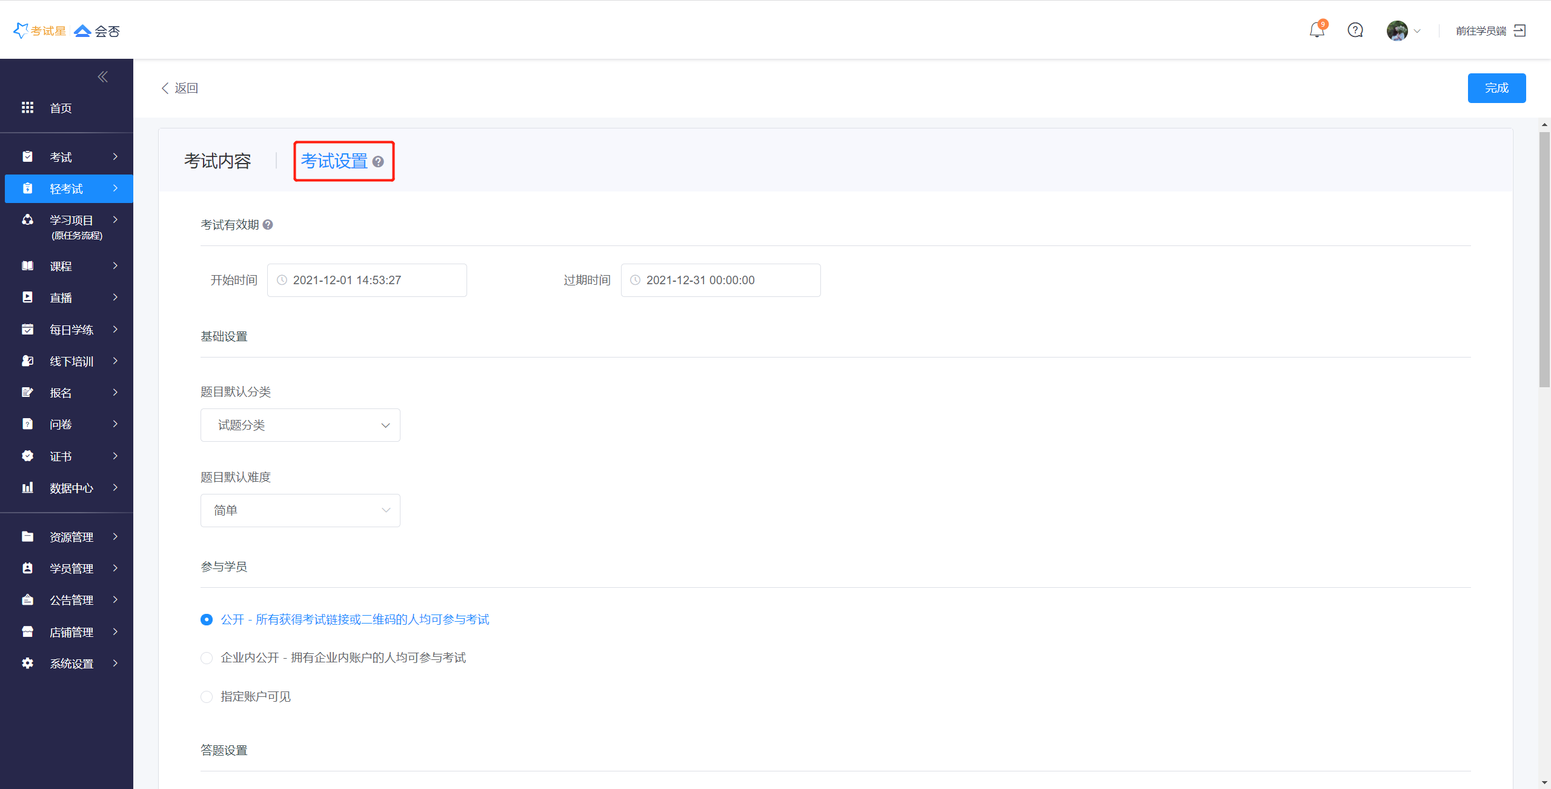
Task: Click the 系统设置 gear icon
Action: (x=28, y=663)
